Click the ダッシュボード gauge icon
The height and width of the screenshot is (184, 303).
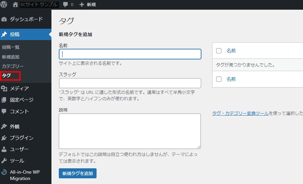click(4, 19)
